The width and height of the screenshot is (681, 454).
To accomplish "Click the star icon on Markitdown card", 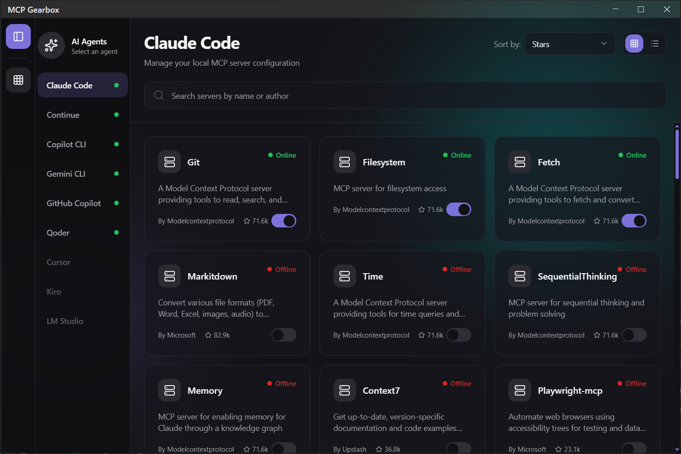I will (x=208, y=335).
